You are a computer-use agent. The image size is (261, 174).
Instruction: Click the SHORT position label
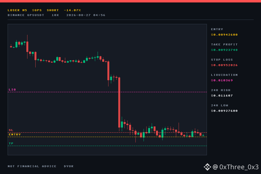click(x=53, y=10)
